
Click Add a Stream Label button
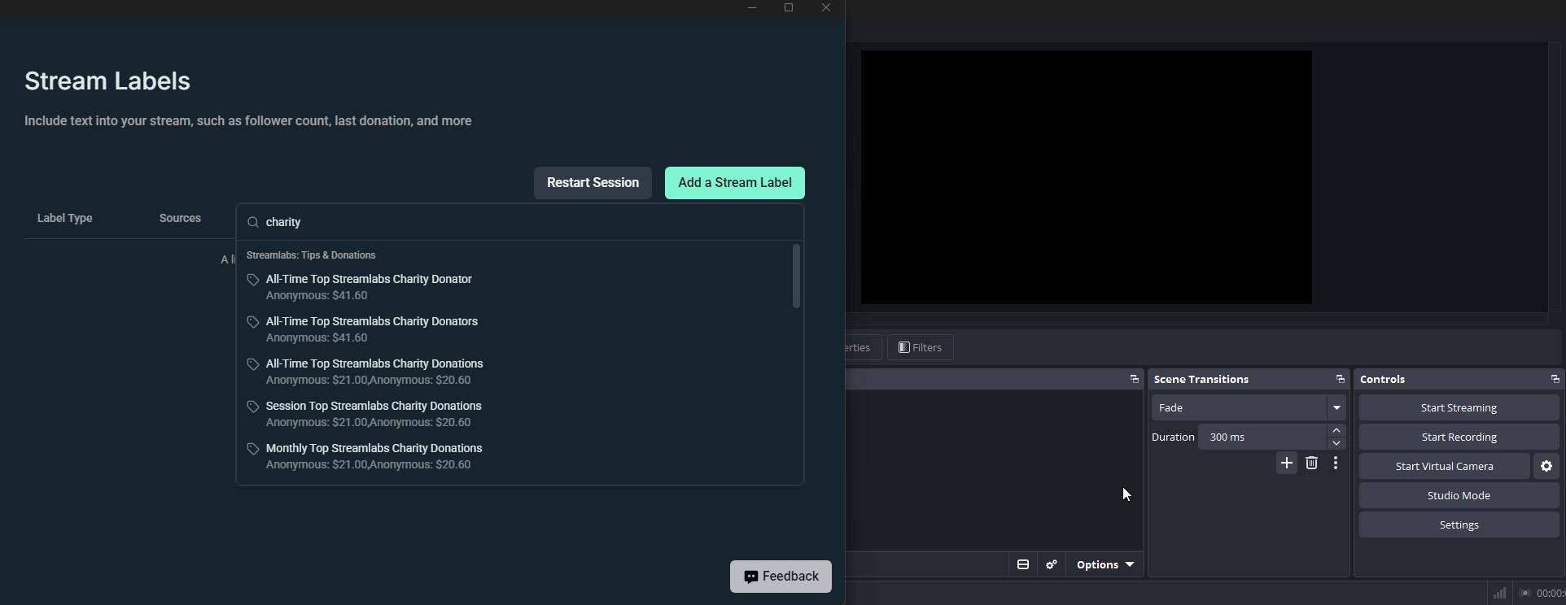pyautogui.click(x=735, y=183)
